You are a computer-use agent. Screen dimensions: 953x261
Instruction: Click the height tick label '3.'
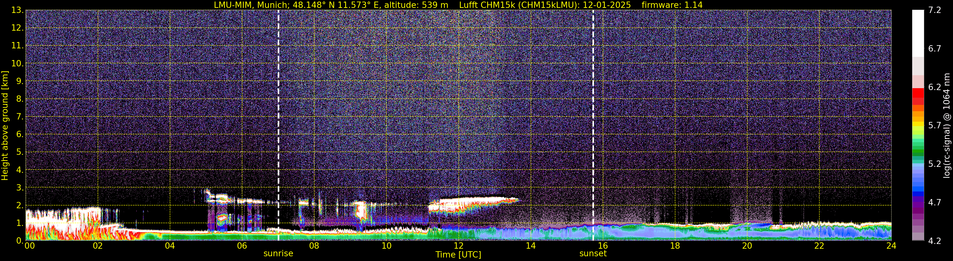click(20, 187)
